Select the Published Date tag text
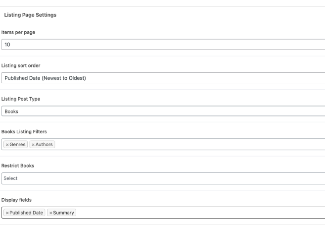This screenshot has height=227, width=325. (26, 213)
